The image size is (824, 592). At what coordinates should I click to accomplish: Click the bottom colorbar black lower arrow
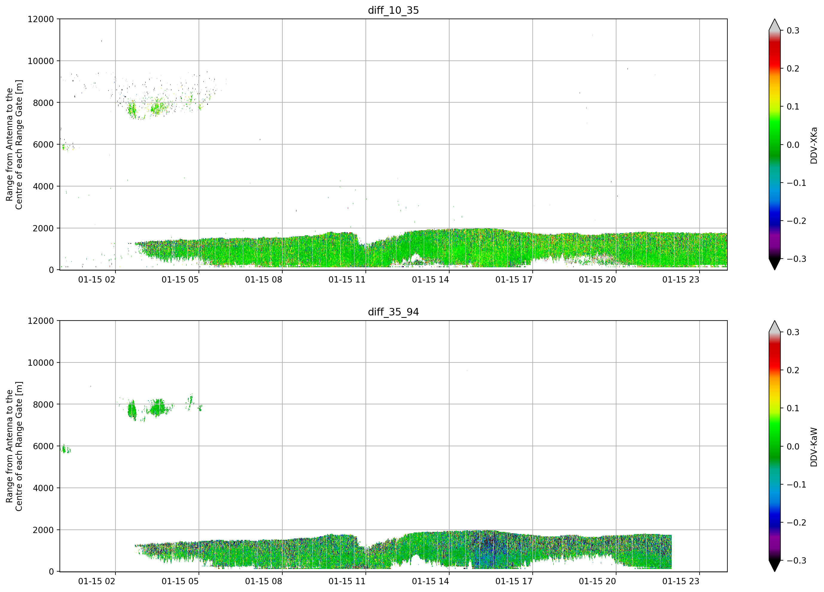775,566
